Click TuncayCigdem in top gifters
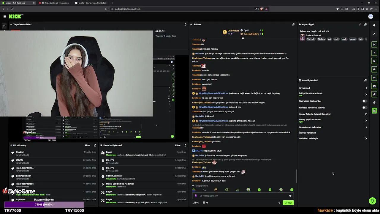Image resolution: width=380 pixels, height=214 pixels. 251,34
